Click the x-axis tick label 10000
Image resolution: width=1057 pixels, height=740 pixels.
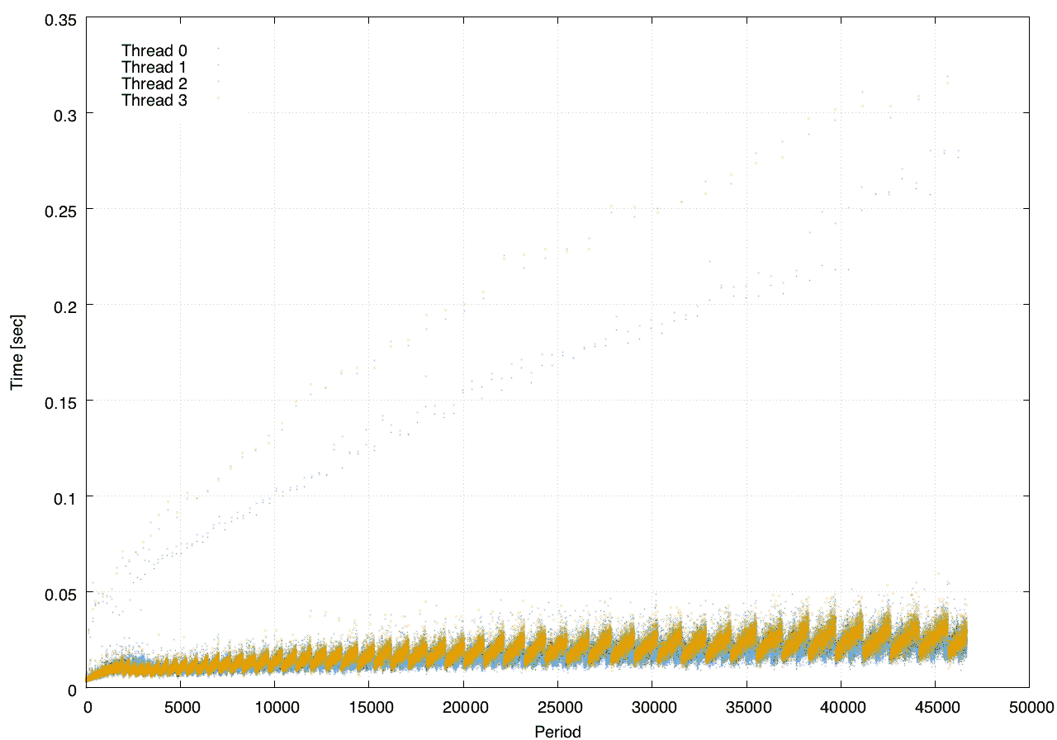coord(275,708)
